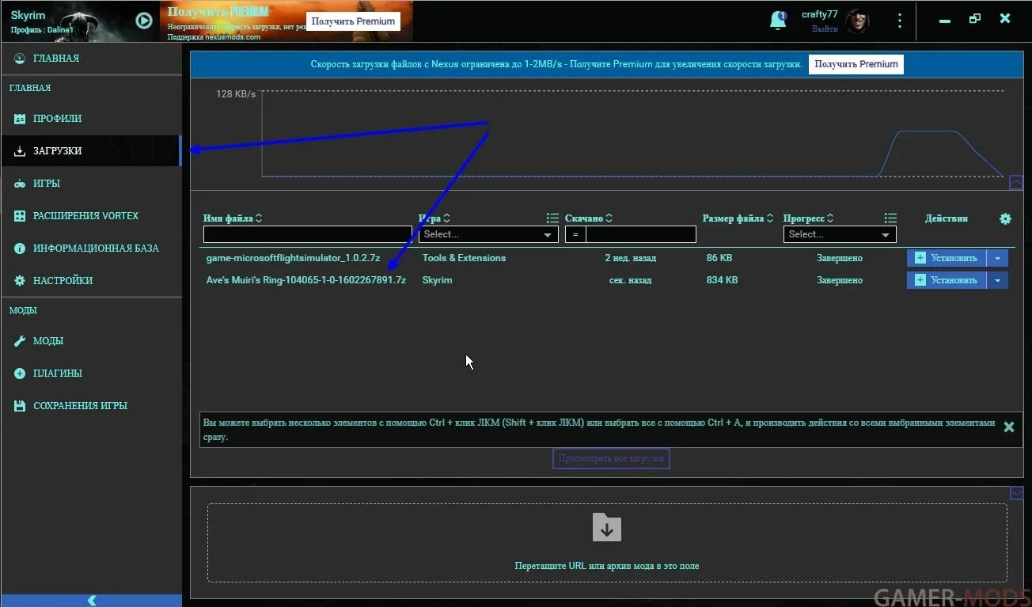
Task: Click the grouping icon beside the Прогресс column
Action: pyautogui.click(x=890, y=218)
